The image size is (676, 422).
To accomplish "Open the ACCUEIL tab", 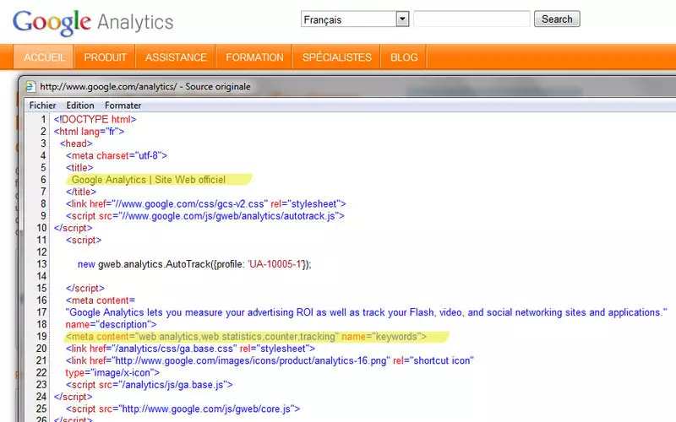I will click(x=44, y=57).
